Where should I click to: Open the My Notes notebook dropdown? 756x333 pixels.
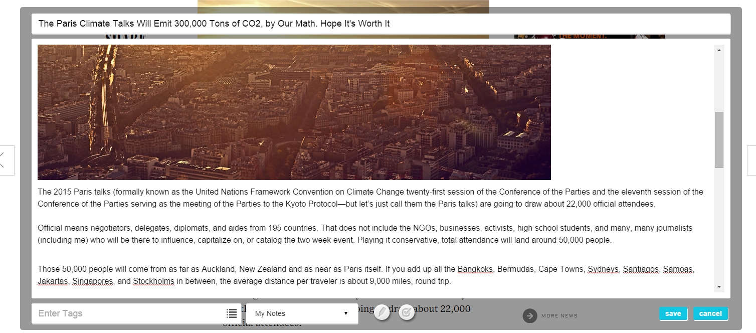302,313
